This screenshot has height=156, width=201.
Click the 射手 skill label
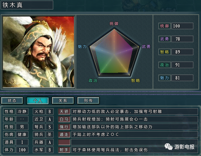[x=64, y=150]
